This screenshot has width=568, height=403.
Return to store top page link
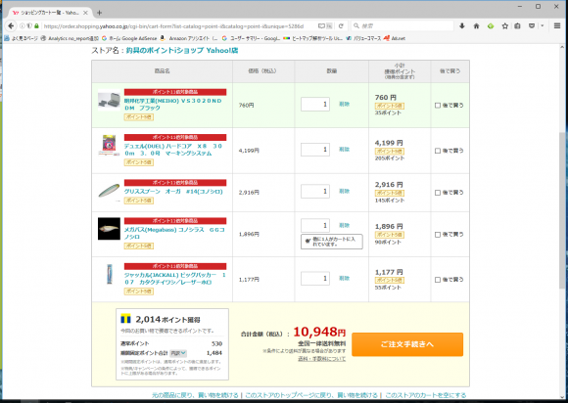311,395
